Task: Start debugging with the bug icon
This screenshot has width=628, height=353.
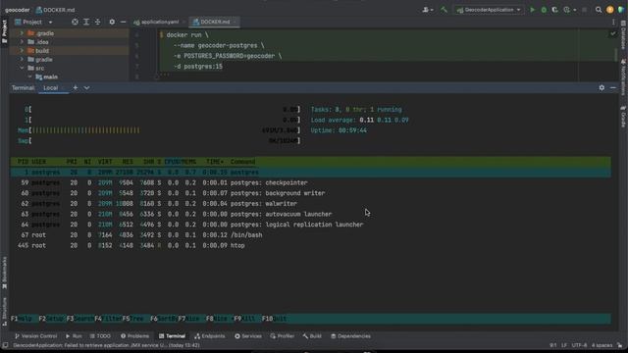Action: point(544,10)
